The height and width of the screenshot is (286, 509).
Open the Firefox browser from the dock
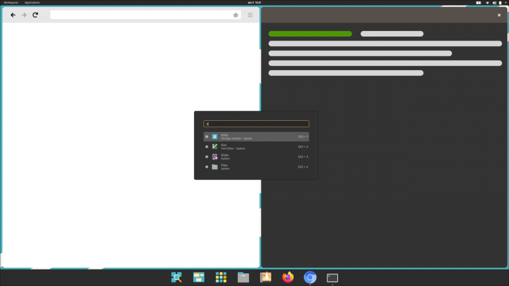point(288,278)
